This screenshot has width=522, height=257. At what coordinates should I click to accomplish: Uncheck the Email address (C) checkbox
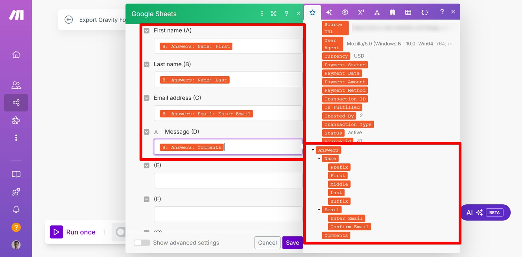[147, 98]
